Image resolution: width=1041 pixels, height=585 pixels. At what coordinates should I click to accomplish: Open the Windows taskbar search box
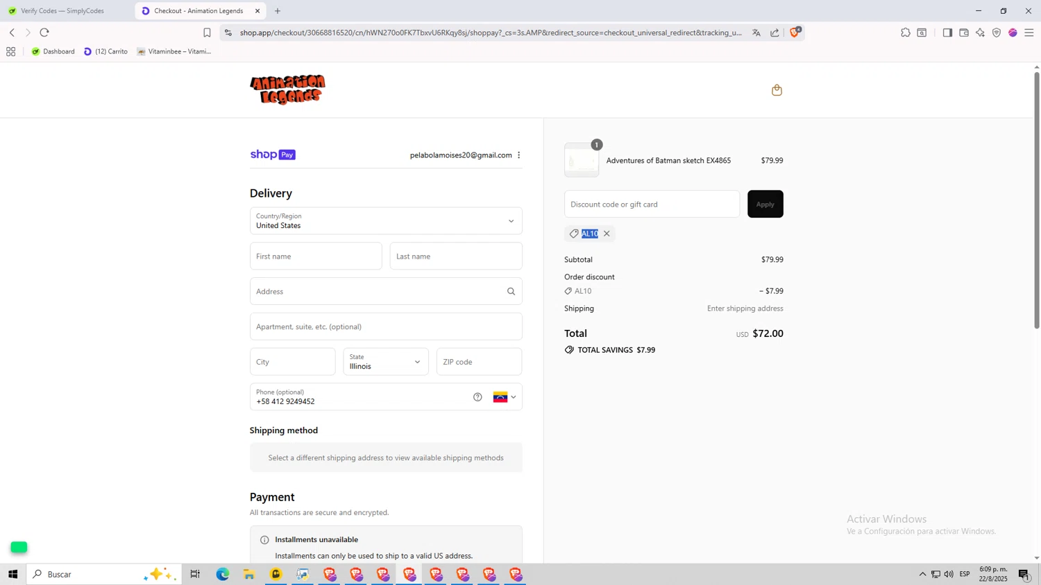click(x=104, y=574)
